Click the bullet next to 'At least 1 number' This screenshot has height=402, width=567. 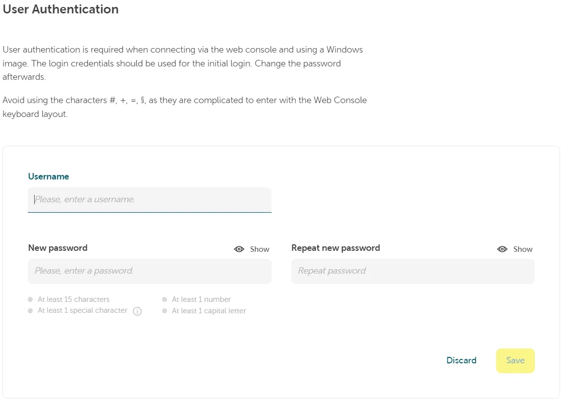(164, 299)
